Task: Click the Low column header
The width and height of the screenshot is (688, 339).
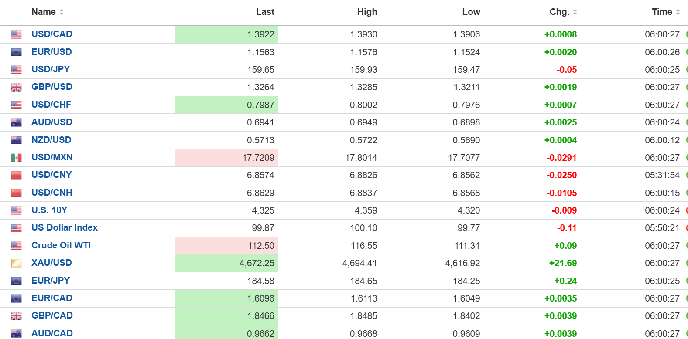Action: click(471, 12)
